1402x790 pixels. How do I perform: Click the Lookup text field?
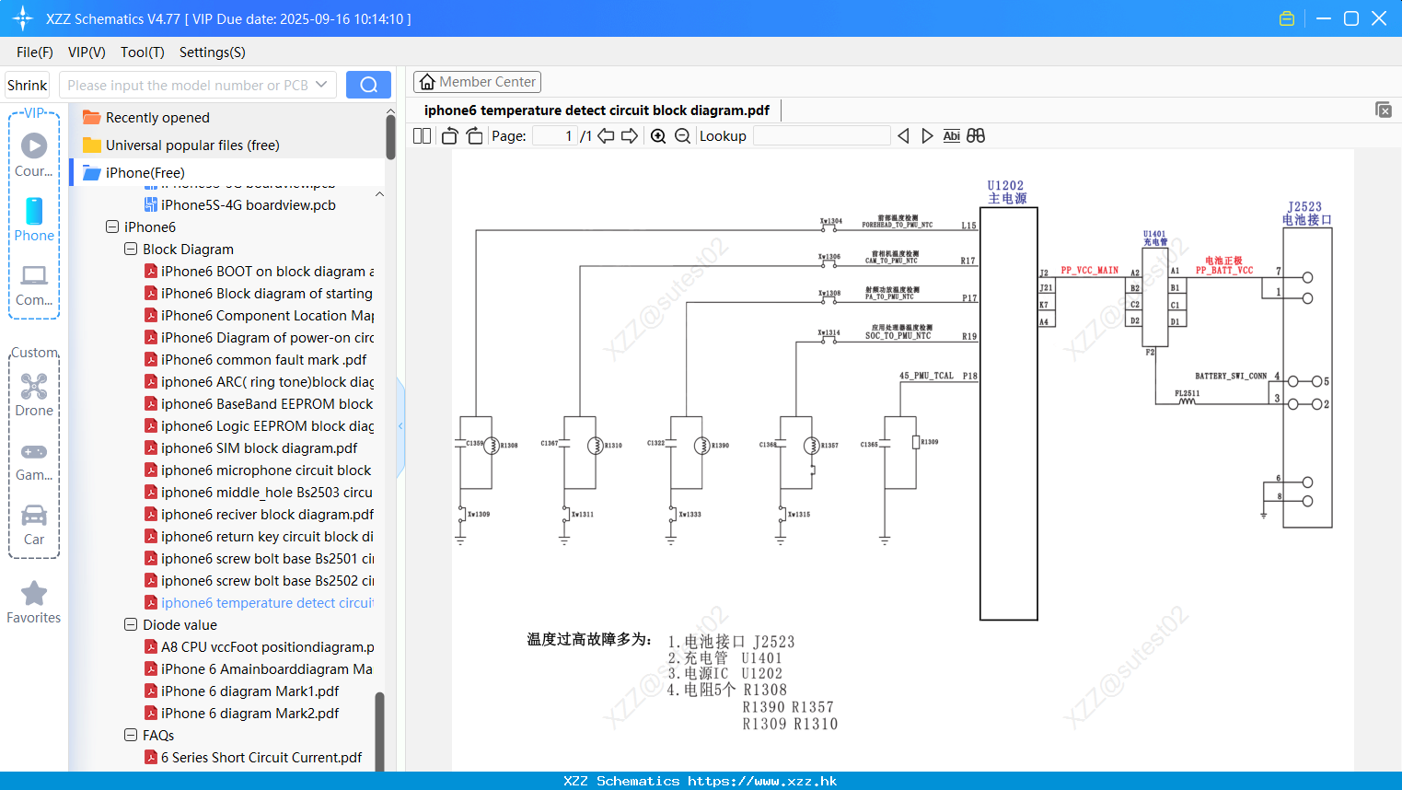(822, 136)
